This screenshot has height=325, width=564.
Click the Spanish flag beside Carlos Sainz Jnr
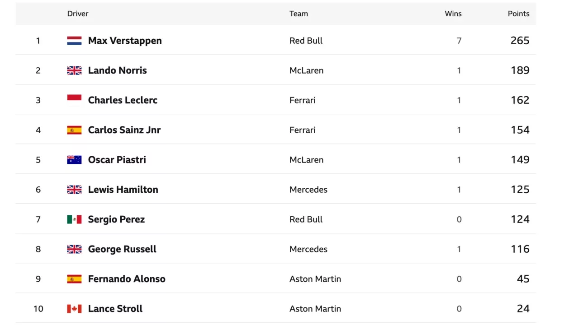point(74,130)
